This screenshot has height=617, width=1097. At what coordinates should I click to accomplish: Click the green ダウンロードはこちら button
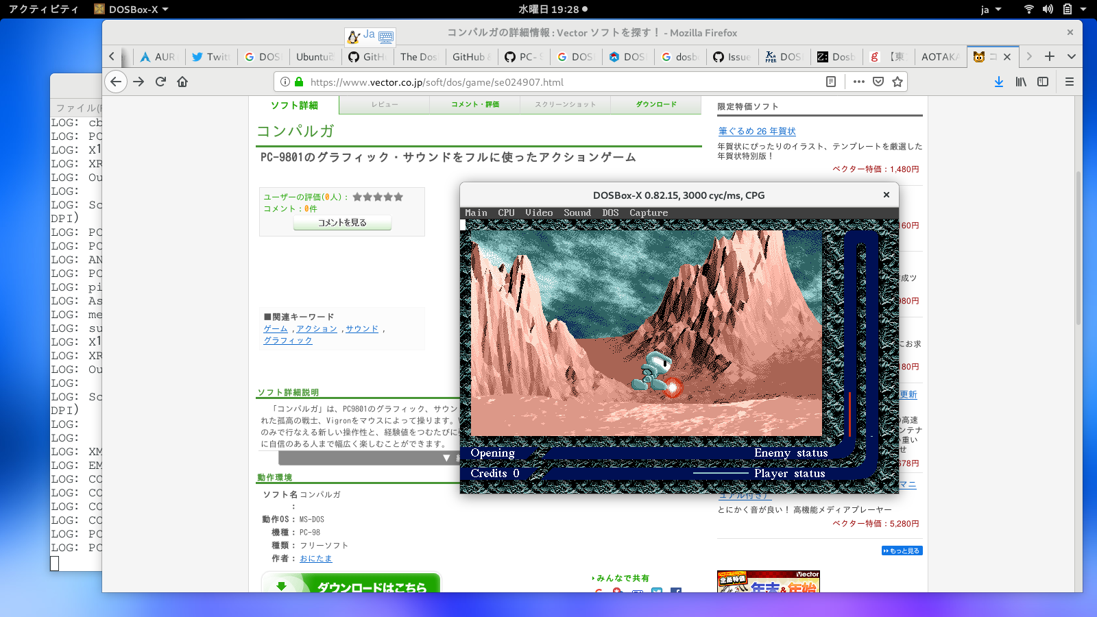350,583
